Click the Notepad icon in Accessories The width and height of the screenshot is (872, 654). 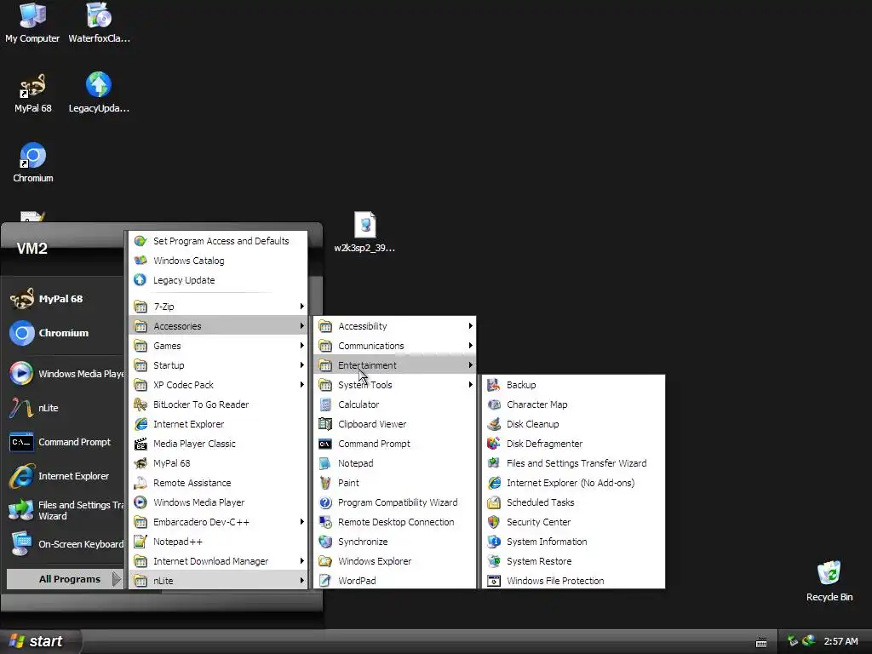coord(325,463)
